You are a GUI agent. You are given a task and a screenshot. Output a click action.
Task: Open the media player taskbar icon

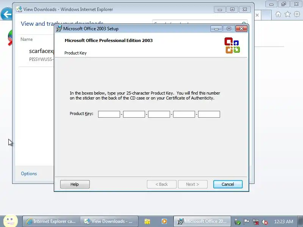tap(164, 221)
